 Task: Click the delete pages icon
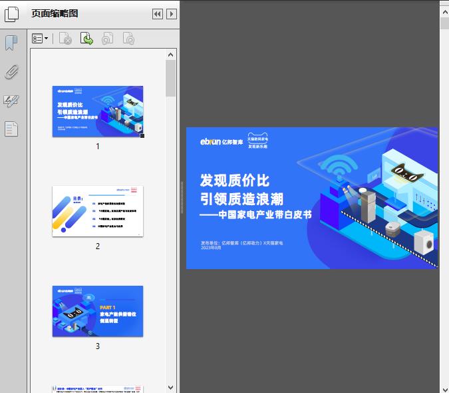65,39
